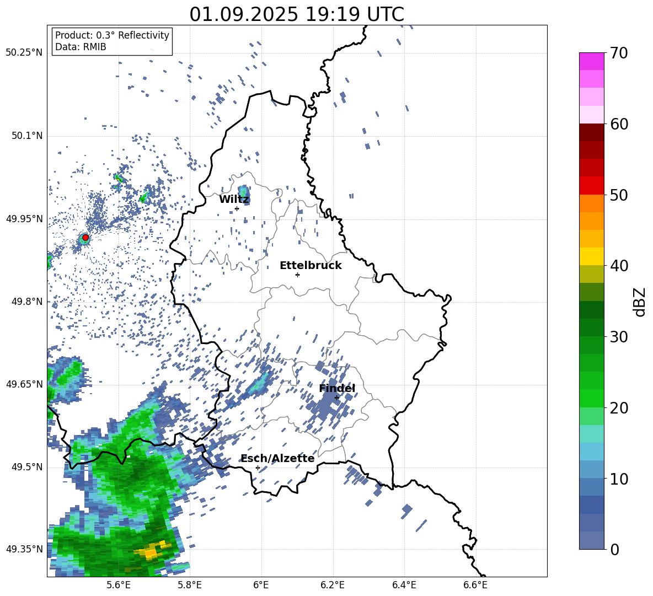Click the 50.1°N latitude tick label

click(26, 136)
